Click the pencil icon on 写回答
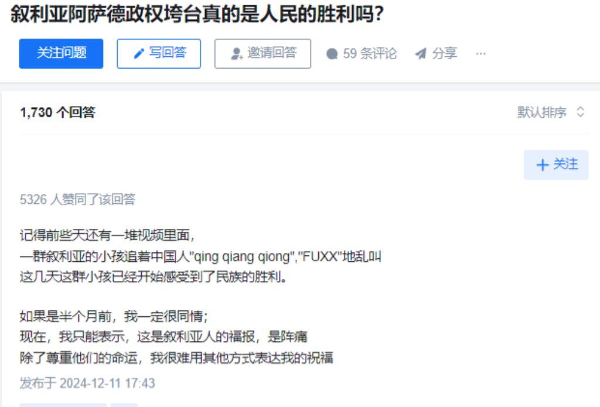Viewport: 600px width, 407px height. tap(139, 53)
